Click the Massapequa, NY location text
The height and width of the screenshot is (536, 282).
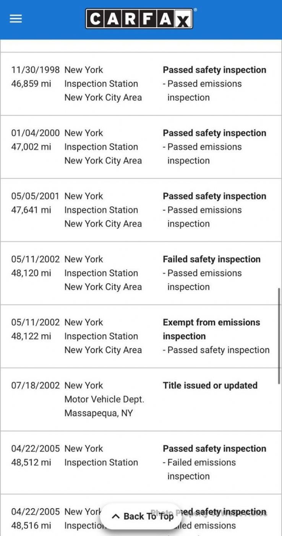(x=99, y=413)
